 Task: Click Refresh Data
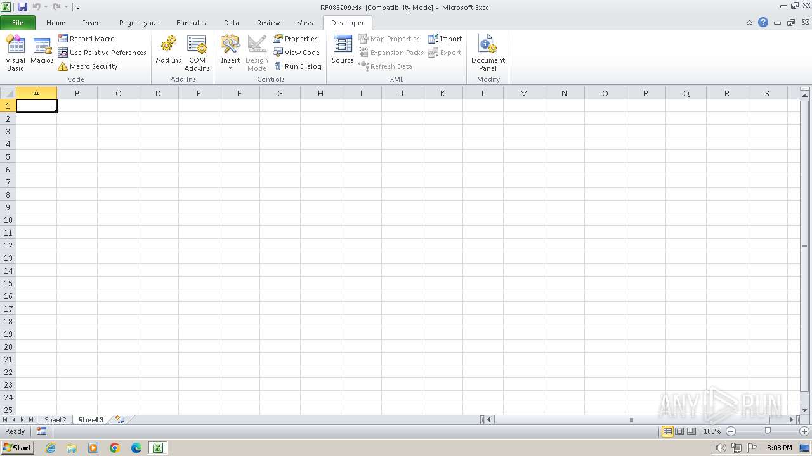pos(385,66)
